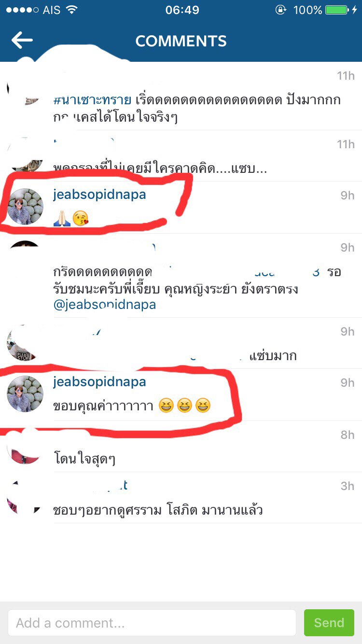Tap jeabsopidnapa avatar beside the ขอบคุณค่า comment
Screen dimensions: 362x644
coord(25,394)
